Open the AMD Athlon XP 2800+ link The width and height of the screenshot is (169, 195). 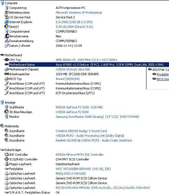pyautogui.click(x=86, y=60)
